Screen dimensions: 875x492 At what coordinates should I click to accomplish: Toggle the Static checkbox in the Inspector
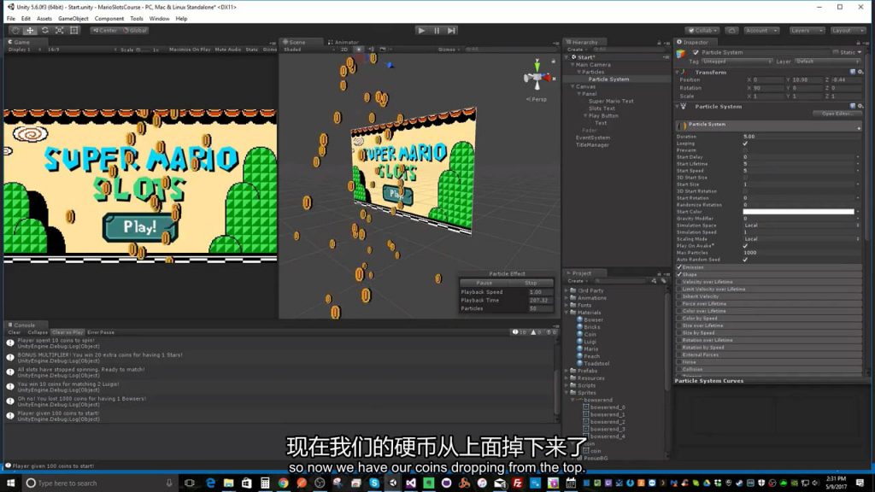coord(835,52)
